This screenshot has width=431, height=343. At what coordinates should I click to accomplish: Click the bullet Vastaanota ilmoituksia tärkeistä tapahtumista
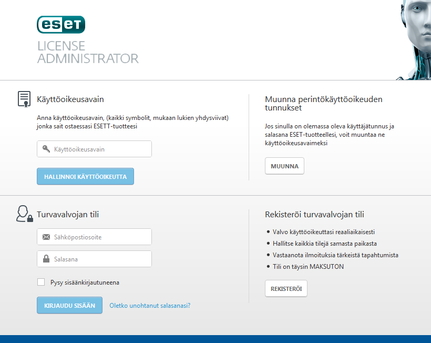[x=335, y=255]
